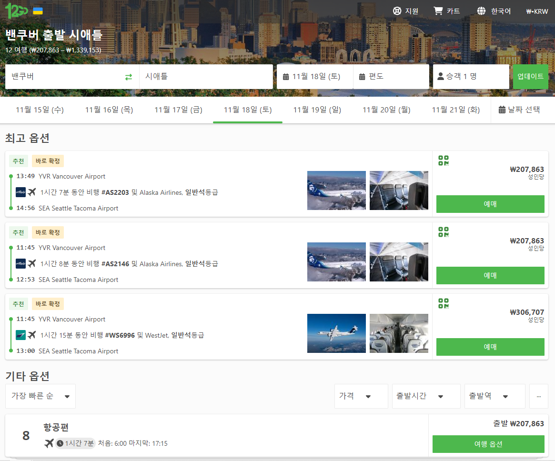Click 예매 for the AS2146 flight
This screenshot has height=461, width=555.
tap(490, 276)
